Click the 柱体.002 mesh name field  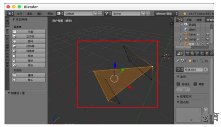193,70
